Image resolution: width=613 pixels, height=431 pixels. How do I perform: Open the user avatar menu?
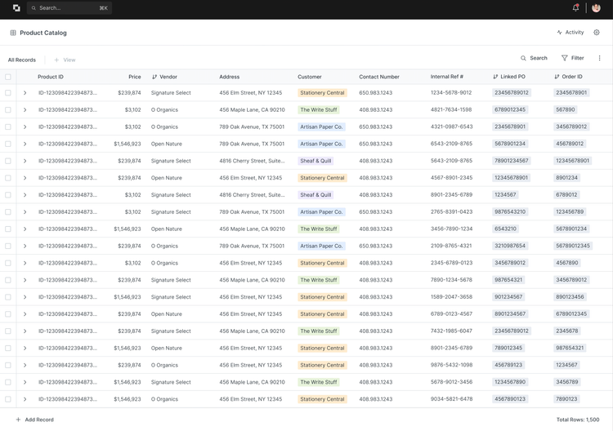point(596,8)
